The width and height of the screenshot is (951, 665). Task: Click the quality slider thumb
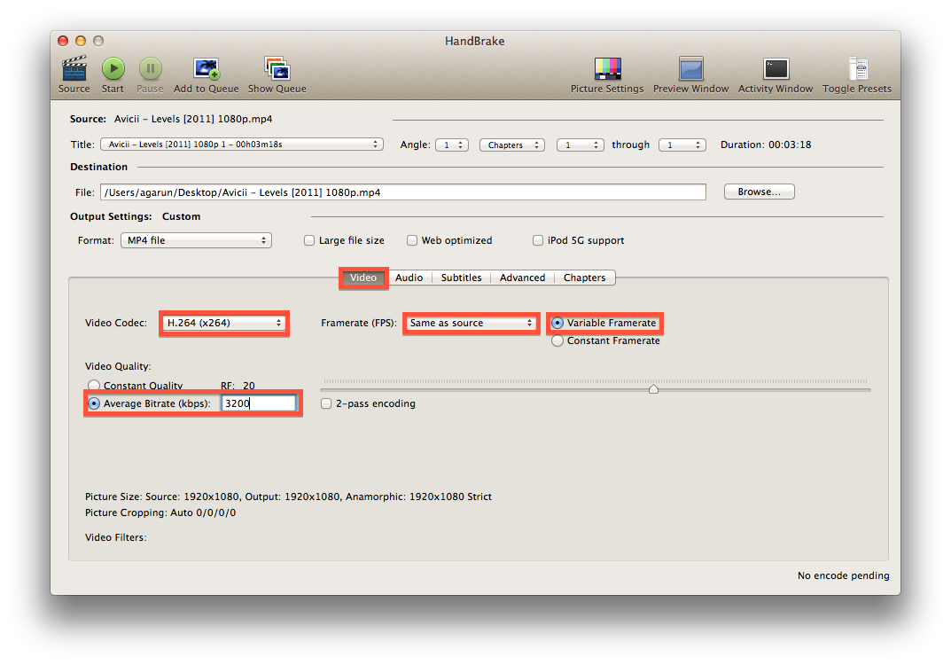coord(653,389)
